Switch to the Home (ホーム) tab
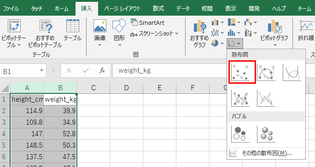Screen dimensions: 315x167 click(61, 9)
